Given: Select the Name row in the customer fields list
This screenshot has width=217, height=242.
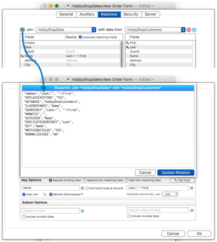Looking at the screenshot, I should pyautogui.click(x=159, y=56).
